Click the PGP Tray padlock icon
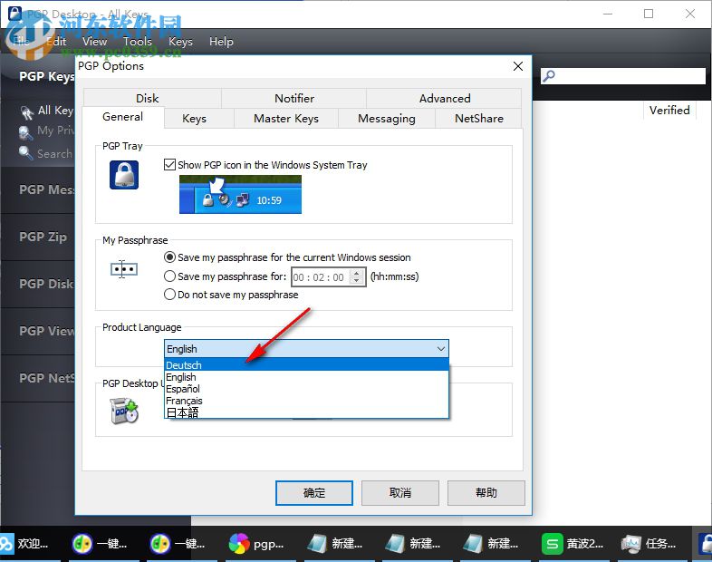This screenshot has height=562, width=712. click(x=124, y=175)
